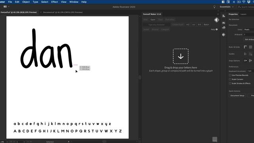The width and height of the screenshot is (254, 143).
Task: Open the Help menu in menu bar
Action: [x=84, y=2]
